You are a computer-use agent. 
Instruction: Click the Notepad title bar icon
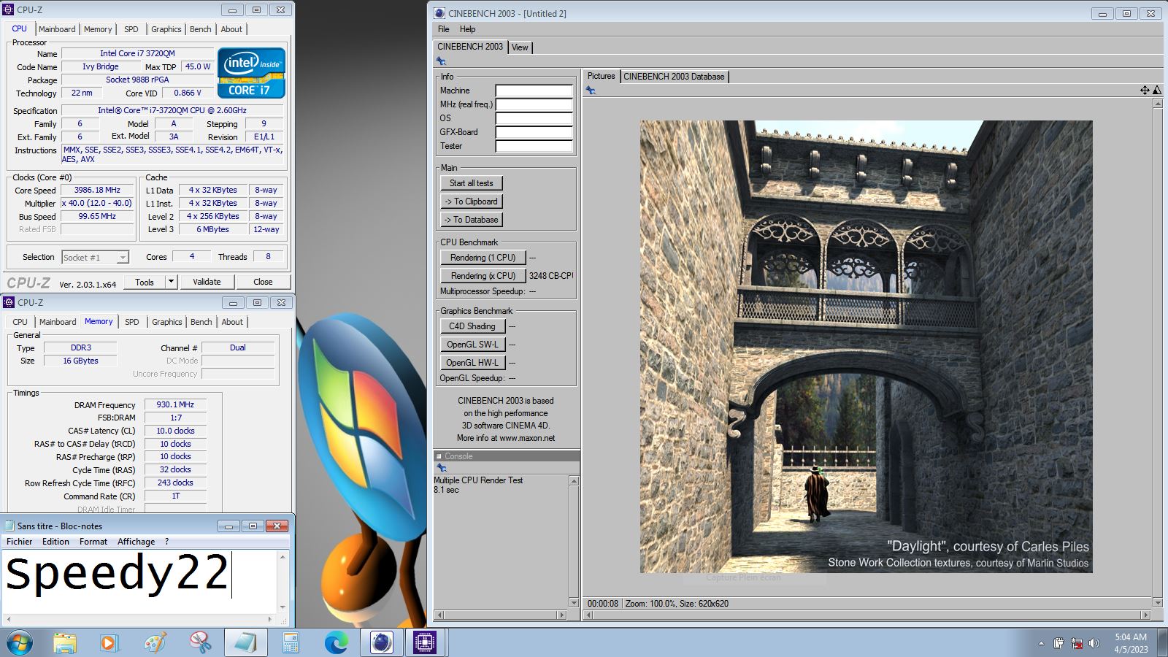(x=9, y=526)
